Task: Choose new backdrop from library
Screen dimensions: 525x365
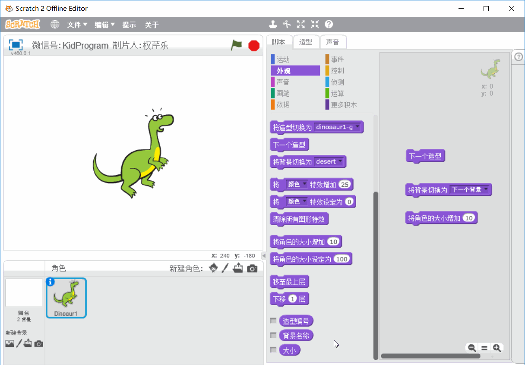Action: click(x=9, y=344)
